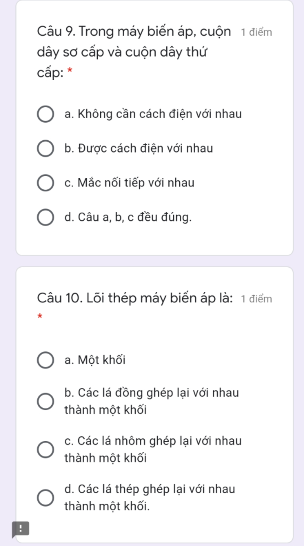Viewport: 304px width, 546px height.
Task: Select radio option 'a. Không cần cách điện với nhau'
Action: pyautogui.click(x=45, y=114)
